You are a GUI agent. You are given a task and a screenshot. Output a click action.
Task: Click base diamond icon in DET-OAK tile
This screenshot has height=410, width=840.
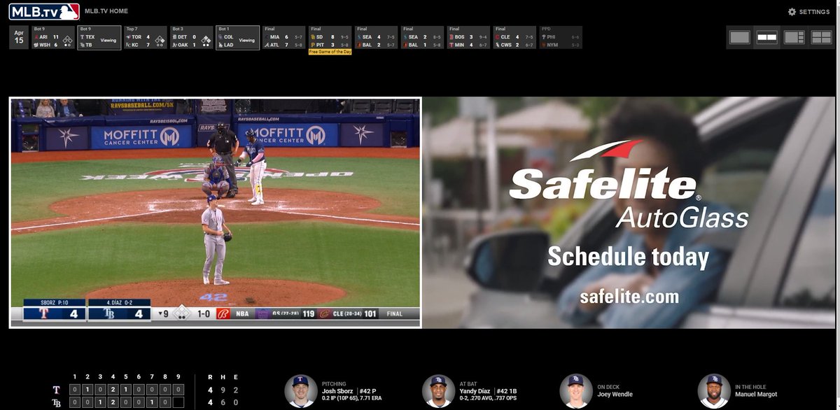206,41
